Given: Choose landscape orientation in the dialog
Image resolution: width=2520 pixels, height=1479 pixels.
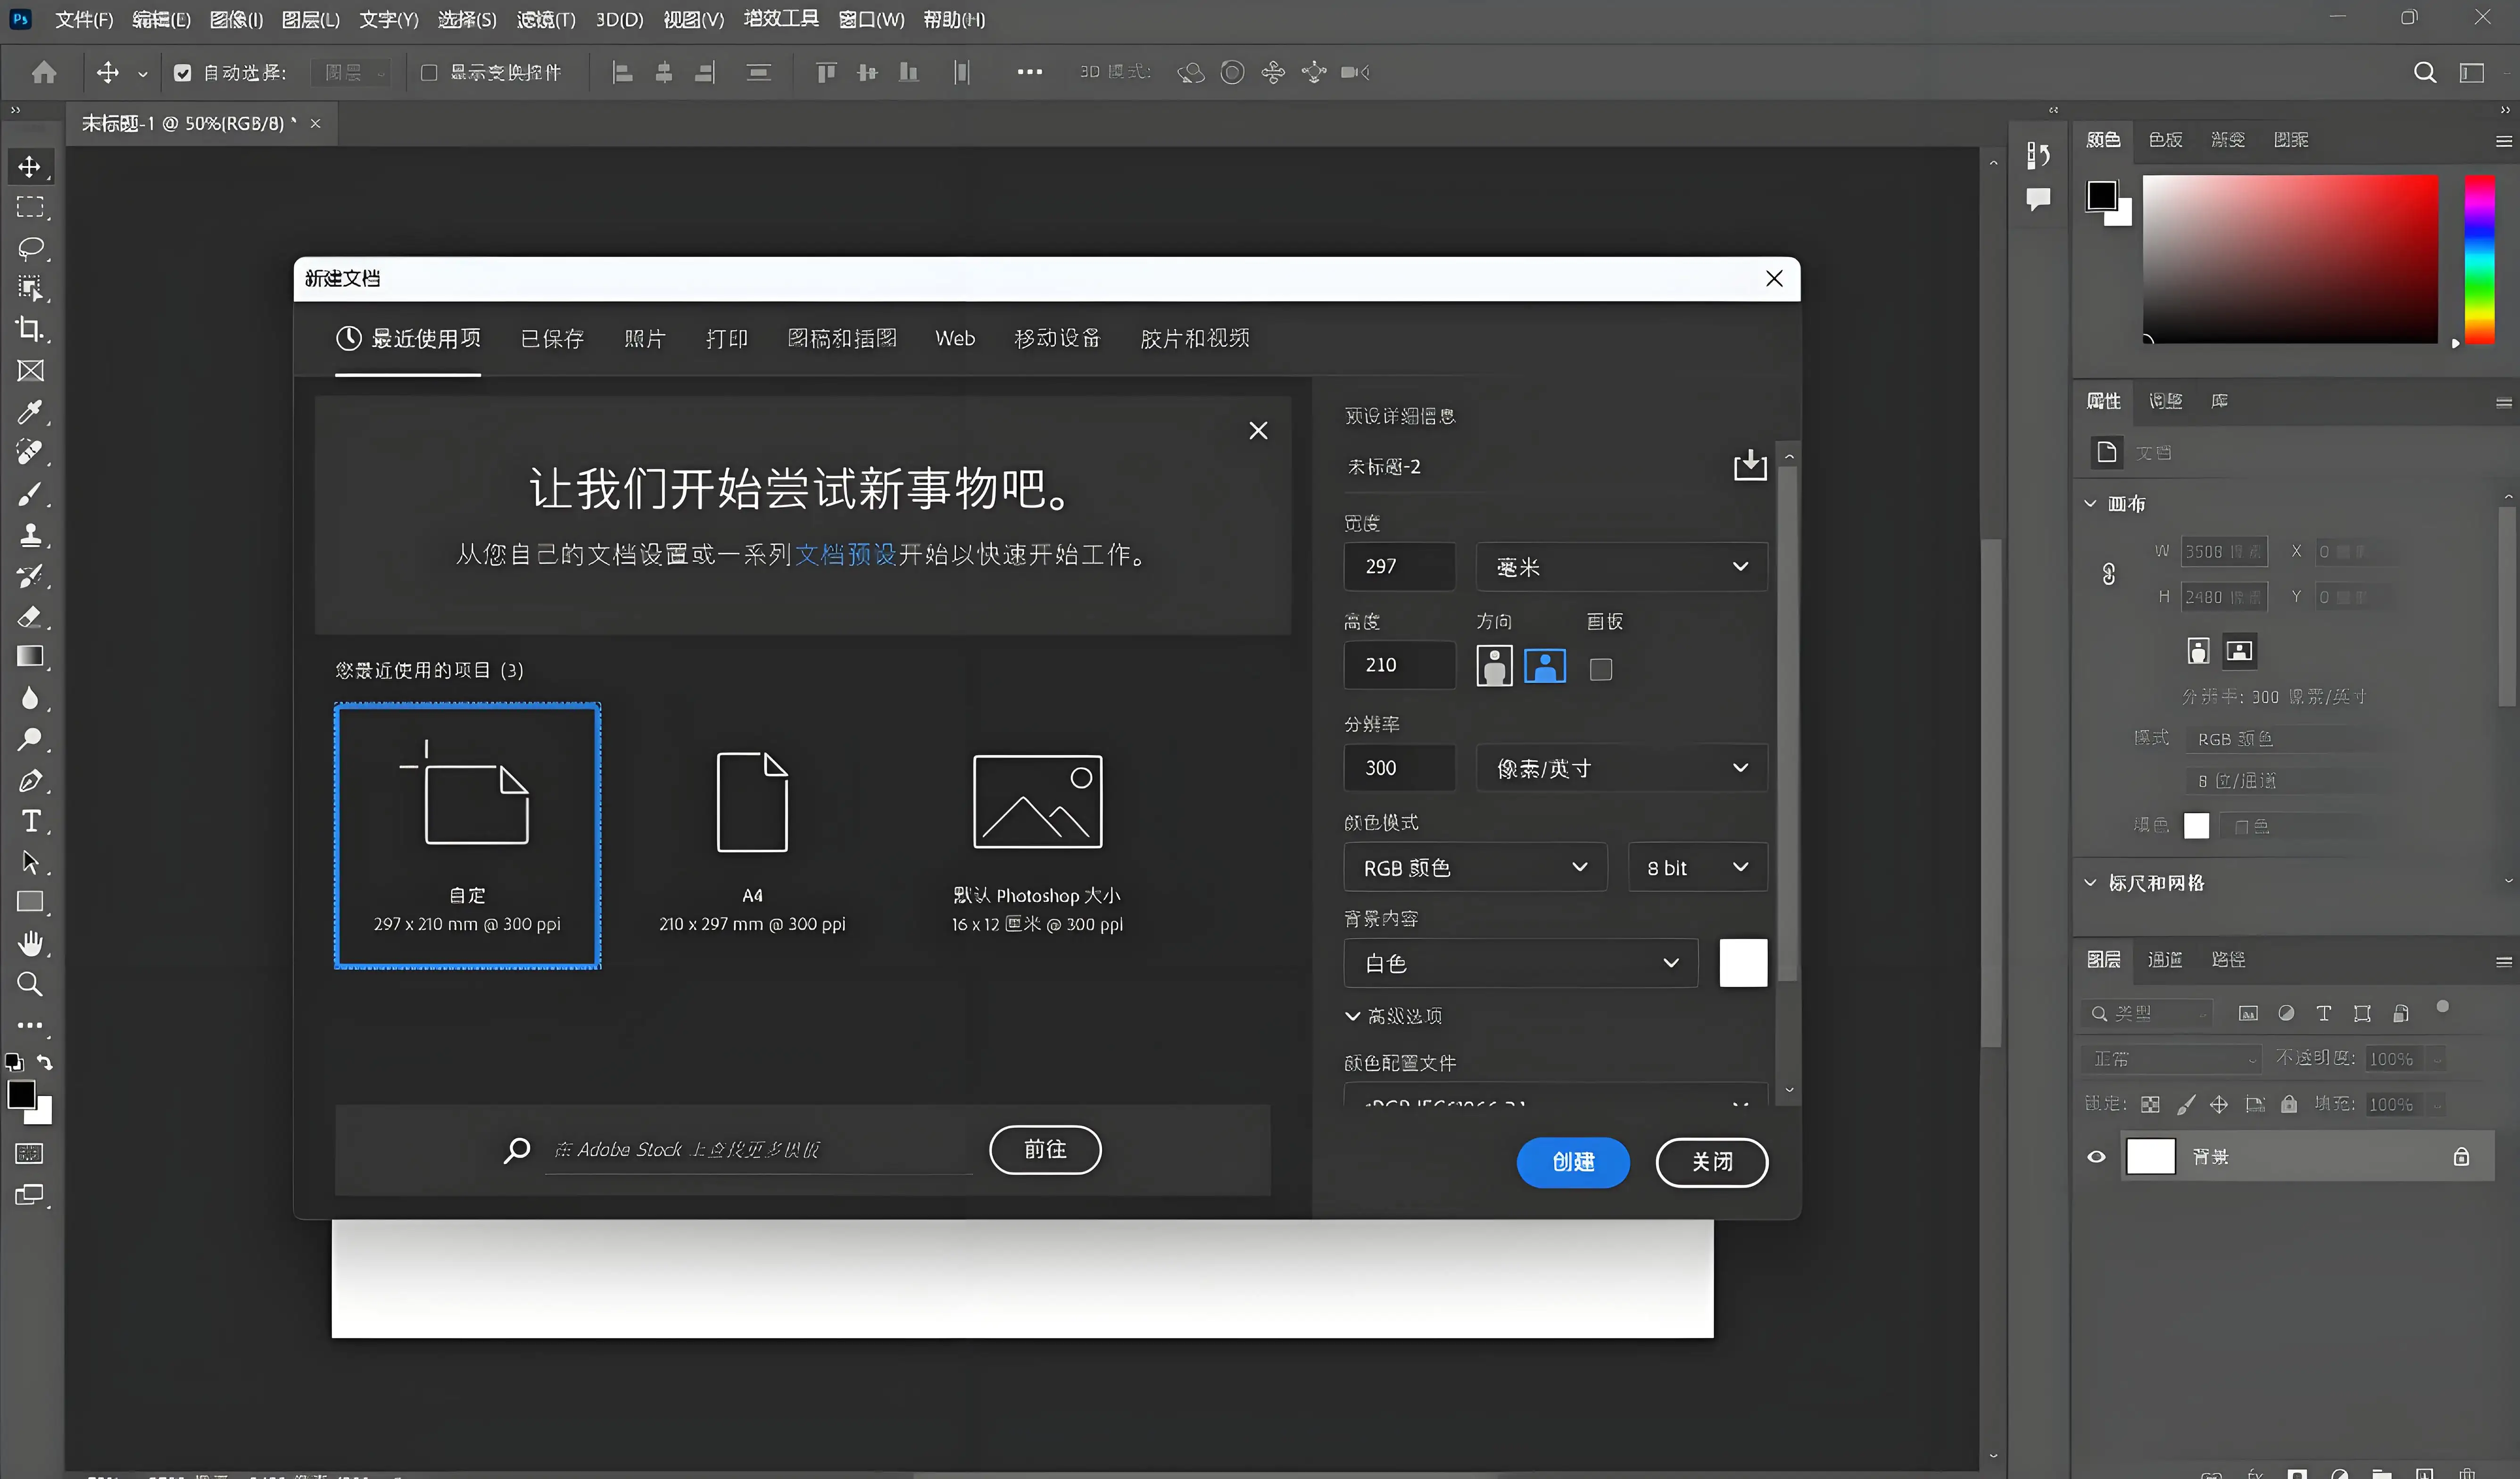Looking at the screenshot, I should tap(1545, 665).
